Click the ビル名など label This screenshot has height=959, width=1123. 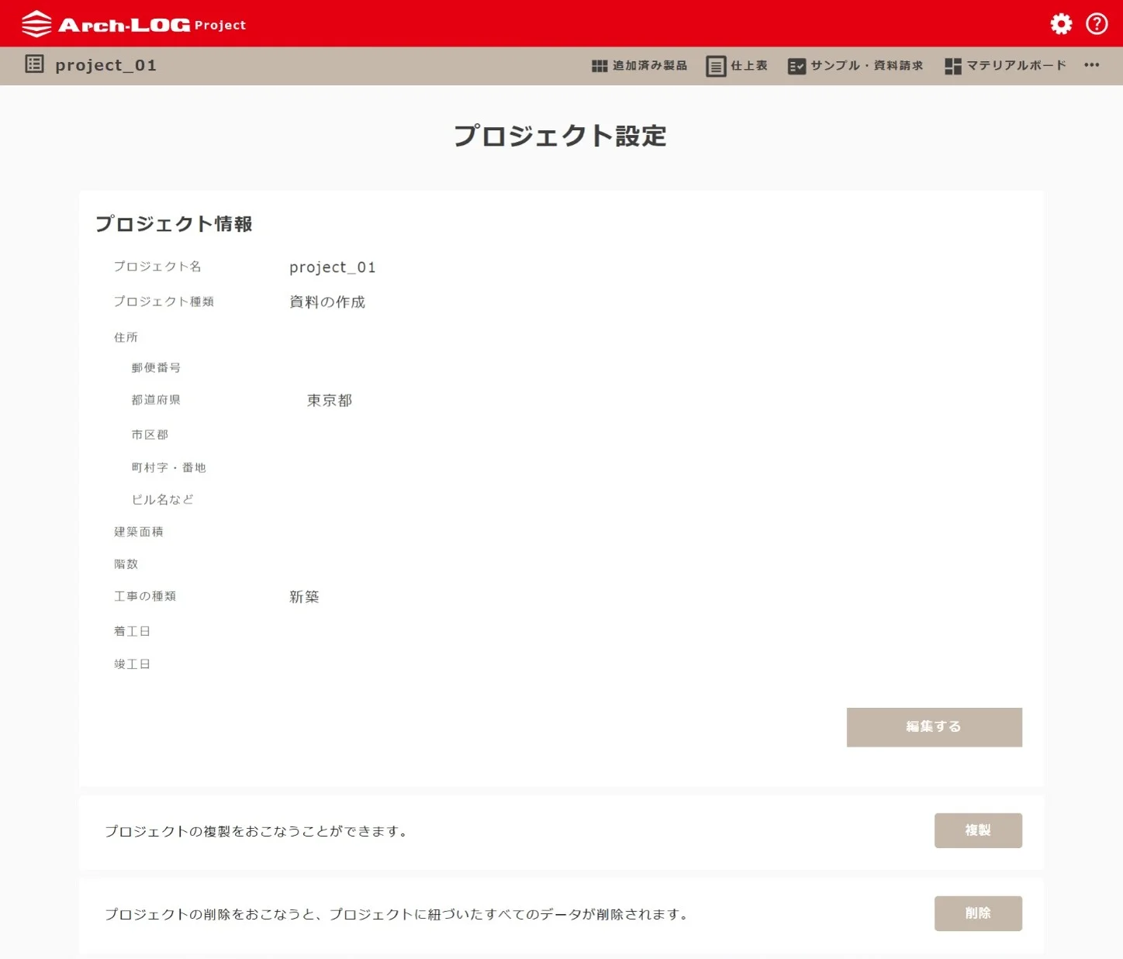tap(162, 499)
